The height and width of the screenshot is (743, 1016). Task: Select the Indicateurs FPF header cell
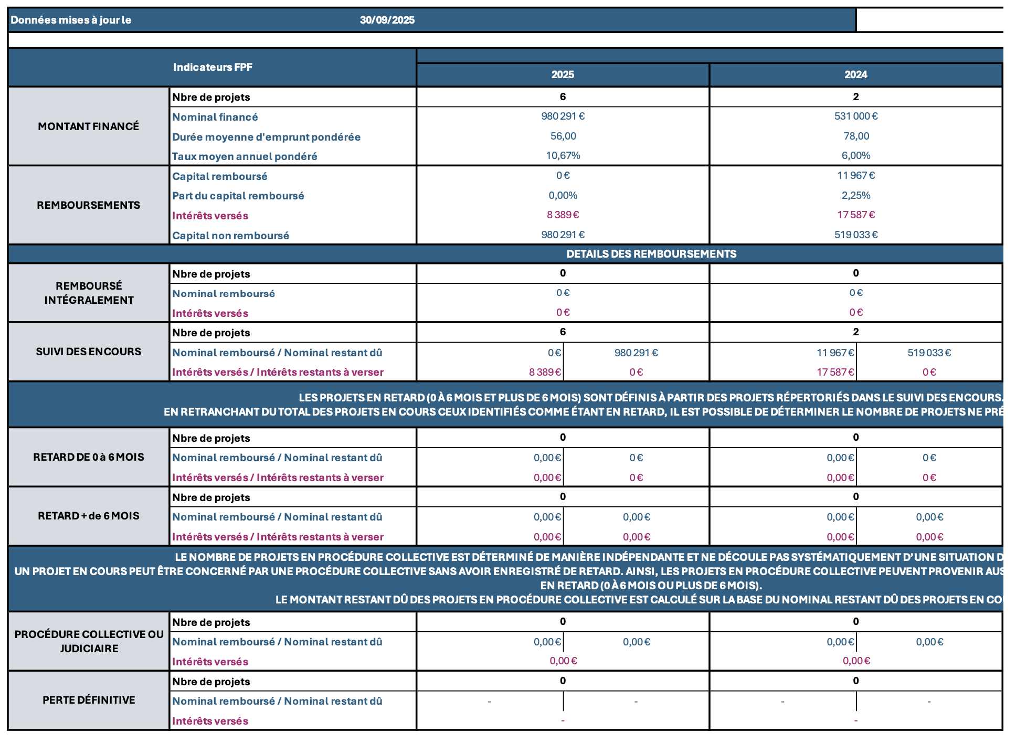213,67
